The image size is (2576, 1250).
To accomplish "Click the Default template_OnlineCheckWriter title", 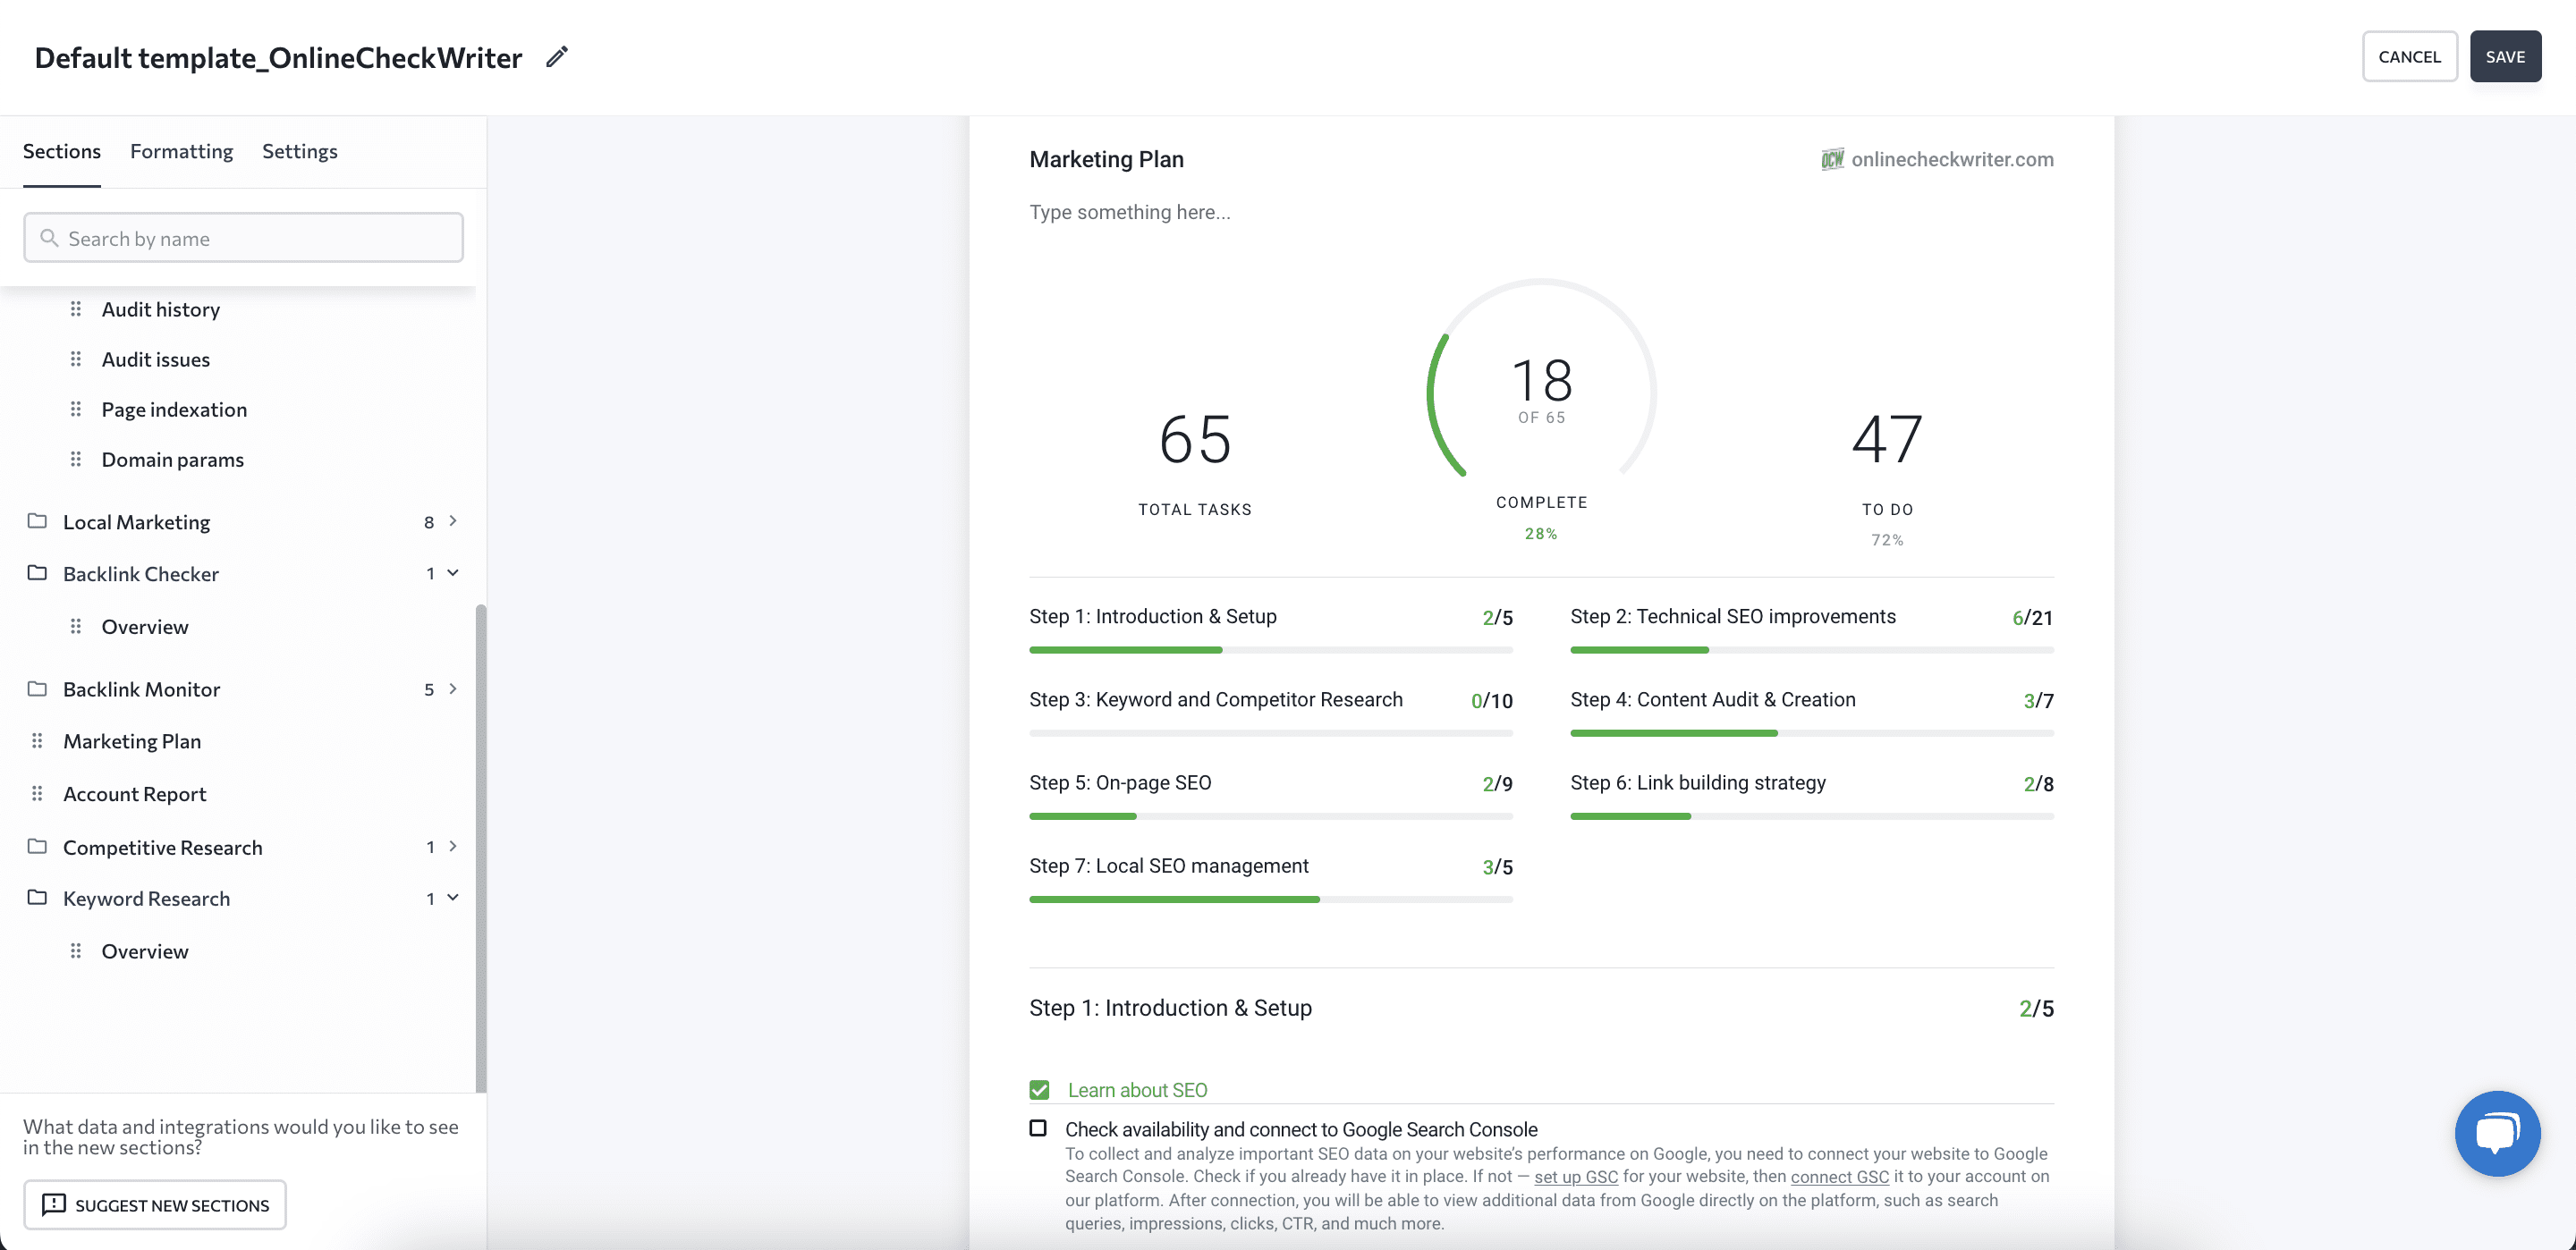I will [278, 57].
